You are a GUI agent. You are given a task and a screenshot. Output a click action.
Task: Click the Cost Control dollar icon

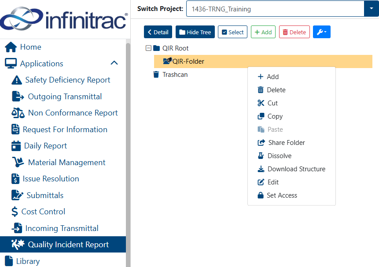[15, 212]
